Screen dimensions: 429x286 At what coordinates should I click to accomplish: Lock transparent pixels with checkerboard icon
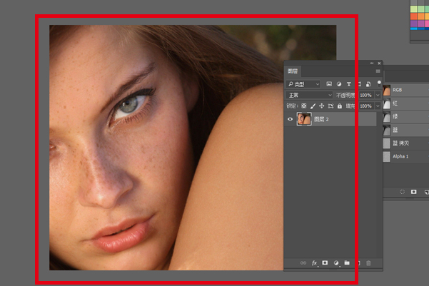tap(304, 106)
